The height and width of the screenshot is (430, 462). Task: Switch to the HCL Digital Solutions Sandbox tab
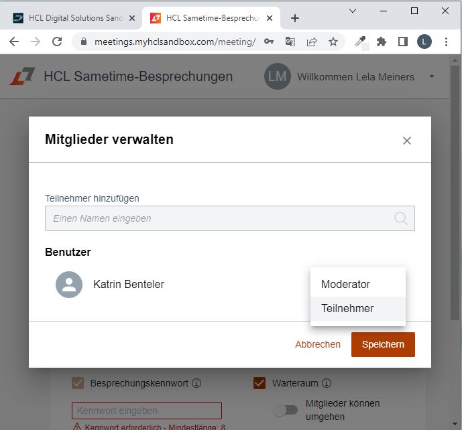point(70,18)
